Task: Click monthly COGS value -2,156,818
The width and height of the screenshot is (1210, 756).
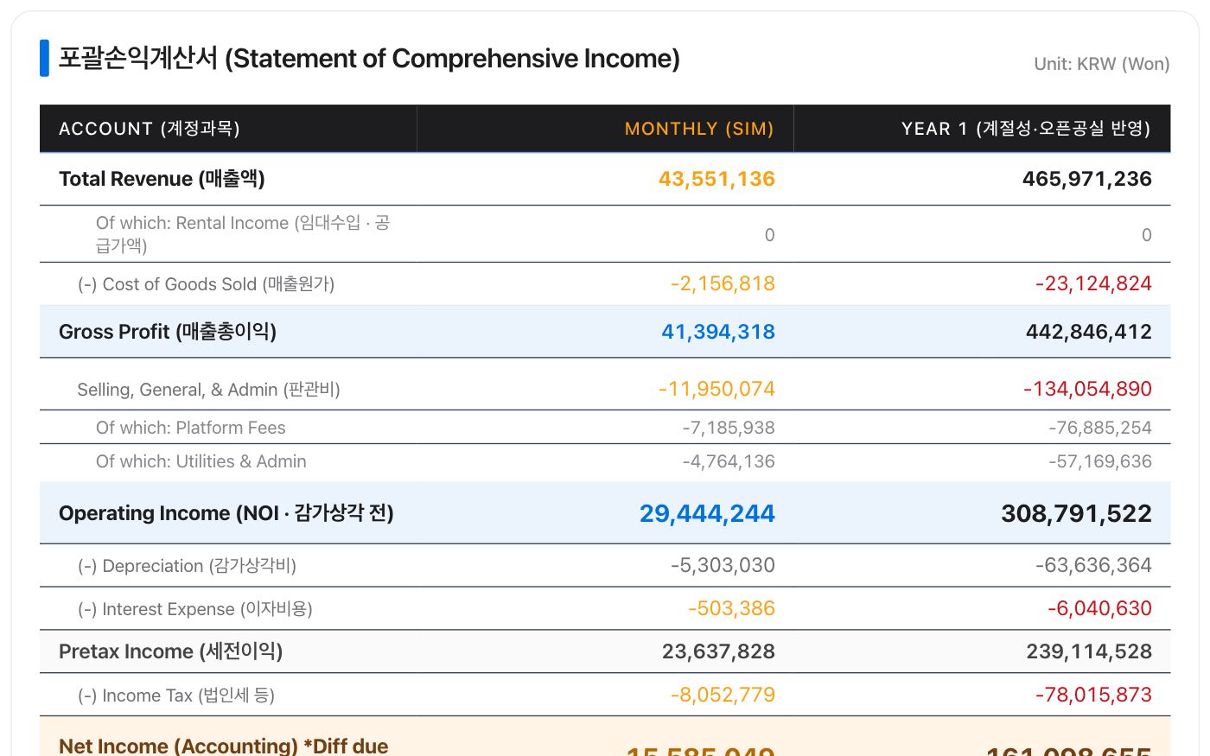Action: pos(723,283)
